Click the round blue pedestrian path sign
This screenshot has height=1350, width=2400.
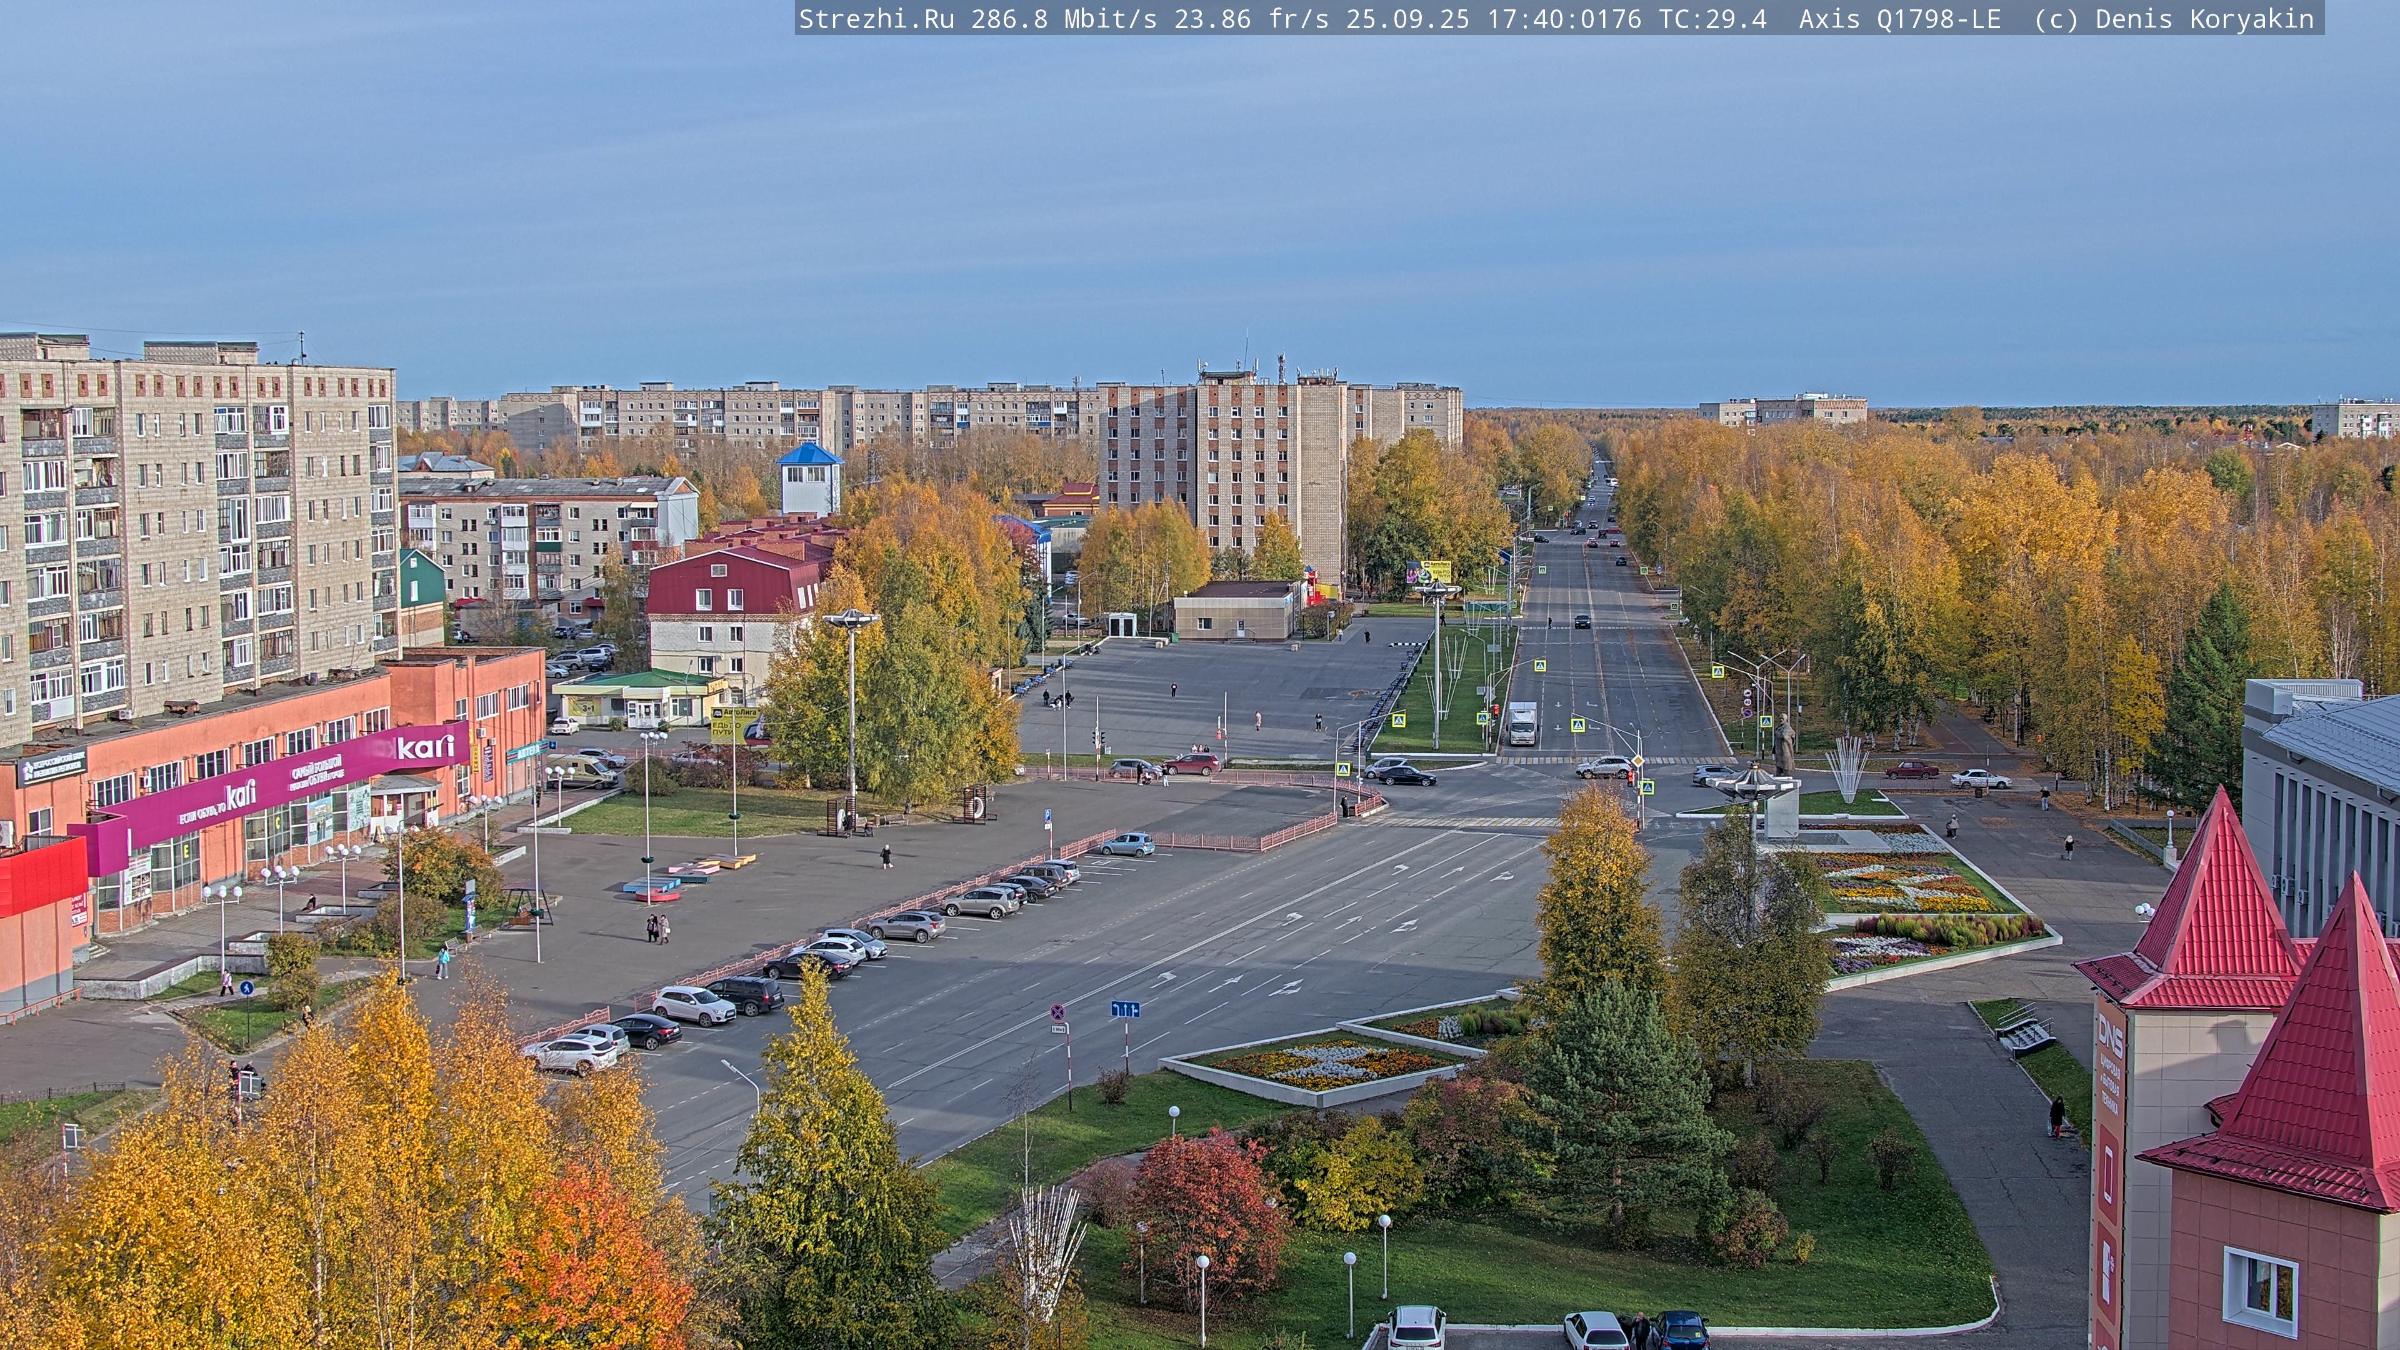(247, 989)
